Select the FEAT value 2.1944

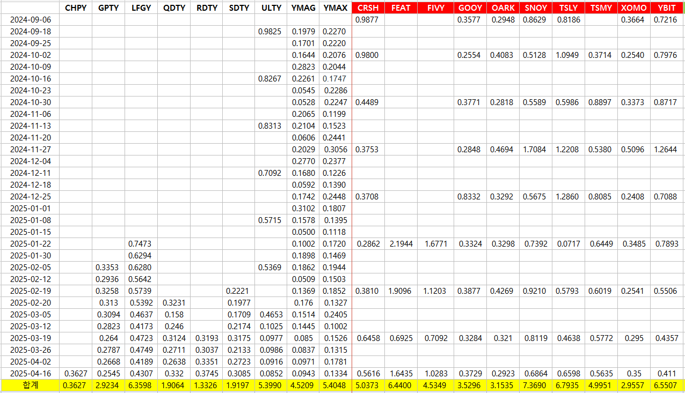click(401, 243)
